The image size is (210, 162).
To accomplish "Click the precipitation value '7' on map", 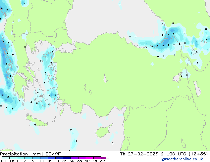I will click(2, 95).
